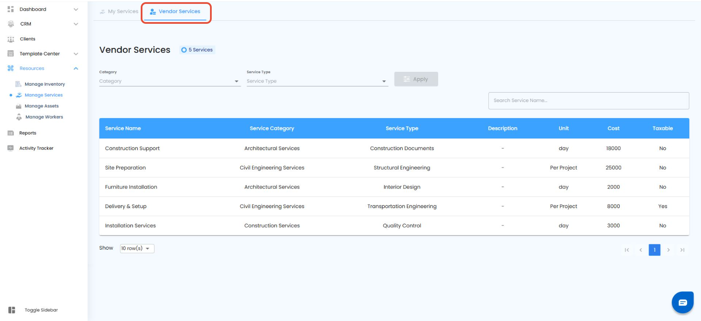The width and height of the screenshot is (701, 321).
Task: Click the Manage Workers icon
Action: click(x=19, y=117)
